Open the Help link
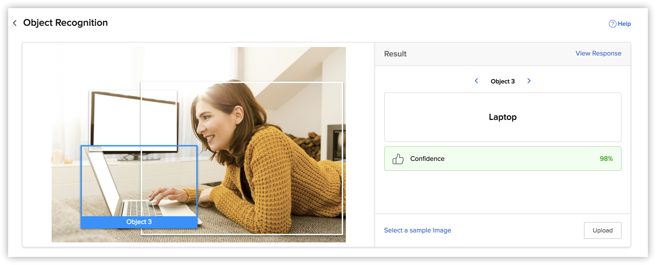 (x=624, y=24)
